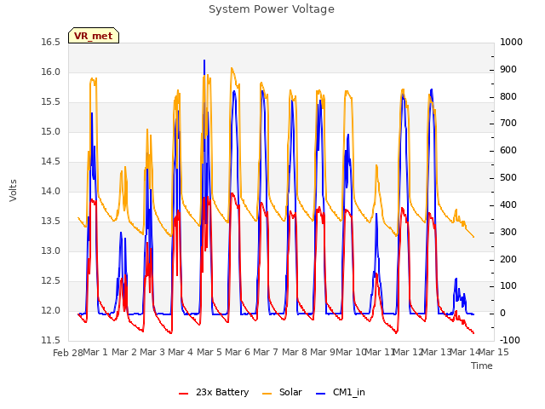545x409 pixels.
Task: Click the orange Solar legend swatch
Action: 267,394
